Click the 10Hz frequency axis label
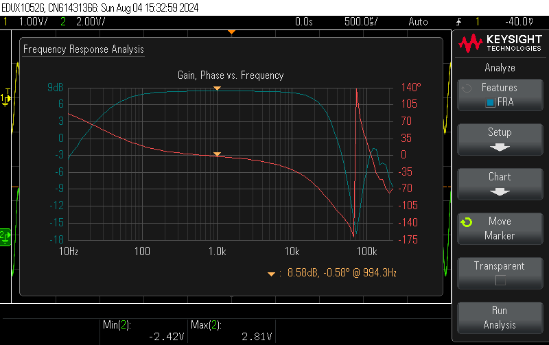 coord(68,251)
